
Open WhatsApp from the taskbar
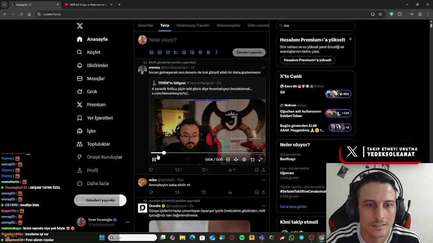[x=292, y=238]
